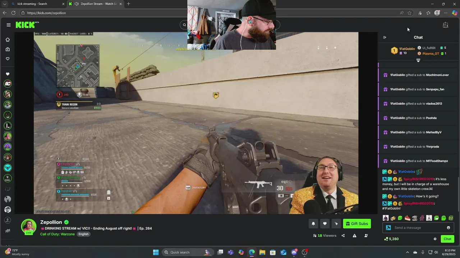Click the Zepollion channel name
Viewport: 460px width, 258px height.
pos(51,222)
